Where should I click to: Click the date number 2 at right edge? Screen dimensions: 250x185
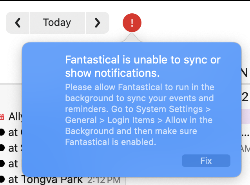tap(246, 96)
